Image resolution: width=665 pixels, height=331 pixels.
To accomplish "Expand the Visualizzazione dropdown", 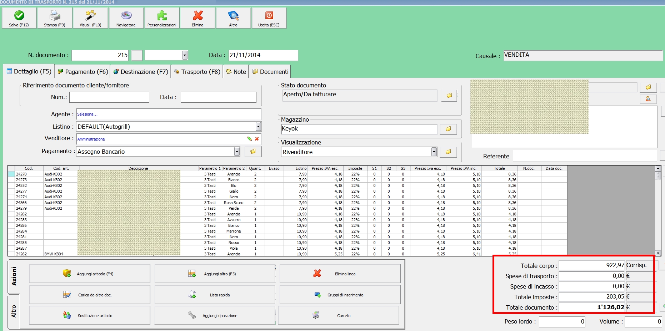I will pos(434,152).
